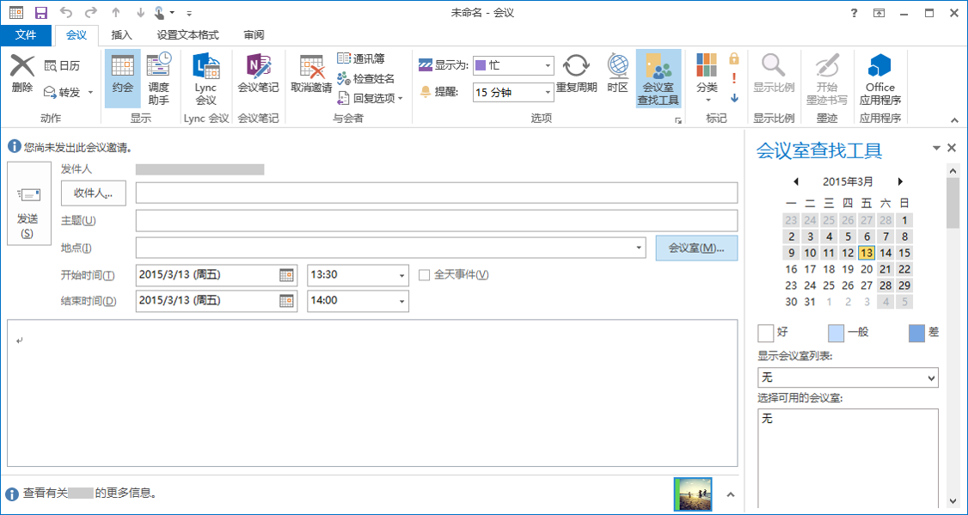Click the Lync 会议 icon
The width and height of the screenshot is (968, 515).
pos(205,77)
